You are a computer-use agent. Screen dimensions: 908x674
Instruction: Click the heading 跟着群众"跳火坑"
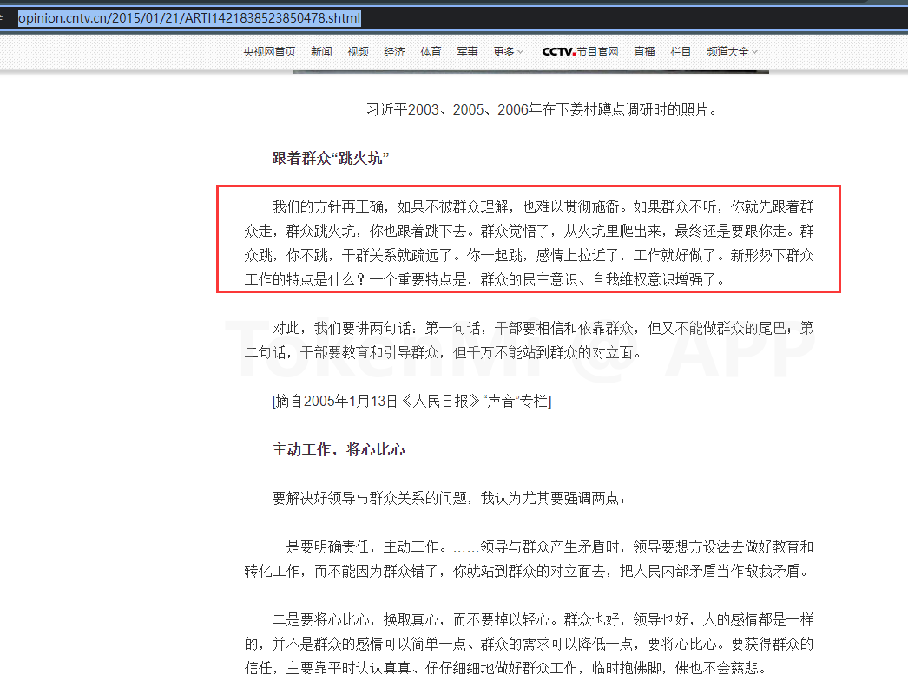click(331, 158)
